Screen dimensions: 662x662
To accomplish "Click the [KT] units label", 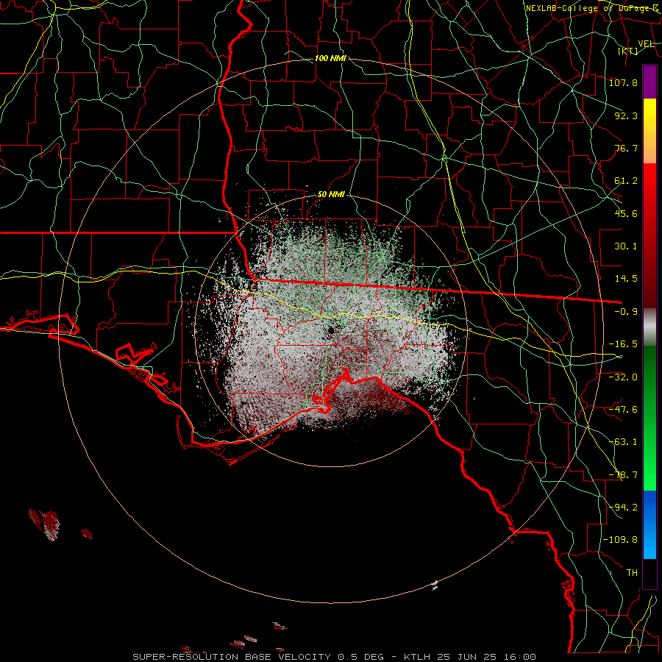I will tap(628, 51).
